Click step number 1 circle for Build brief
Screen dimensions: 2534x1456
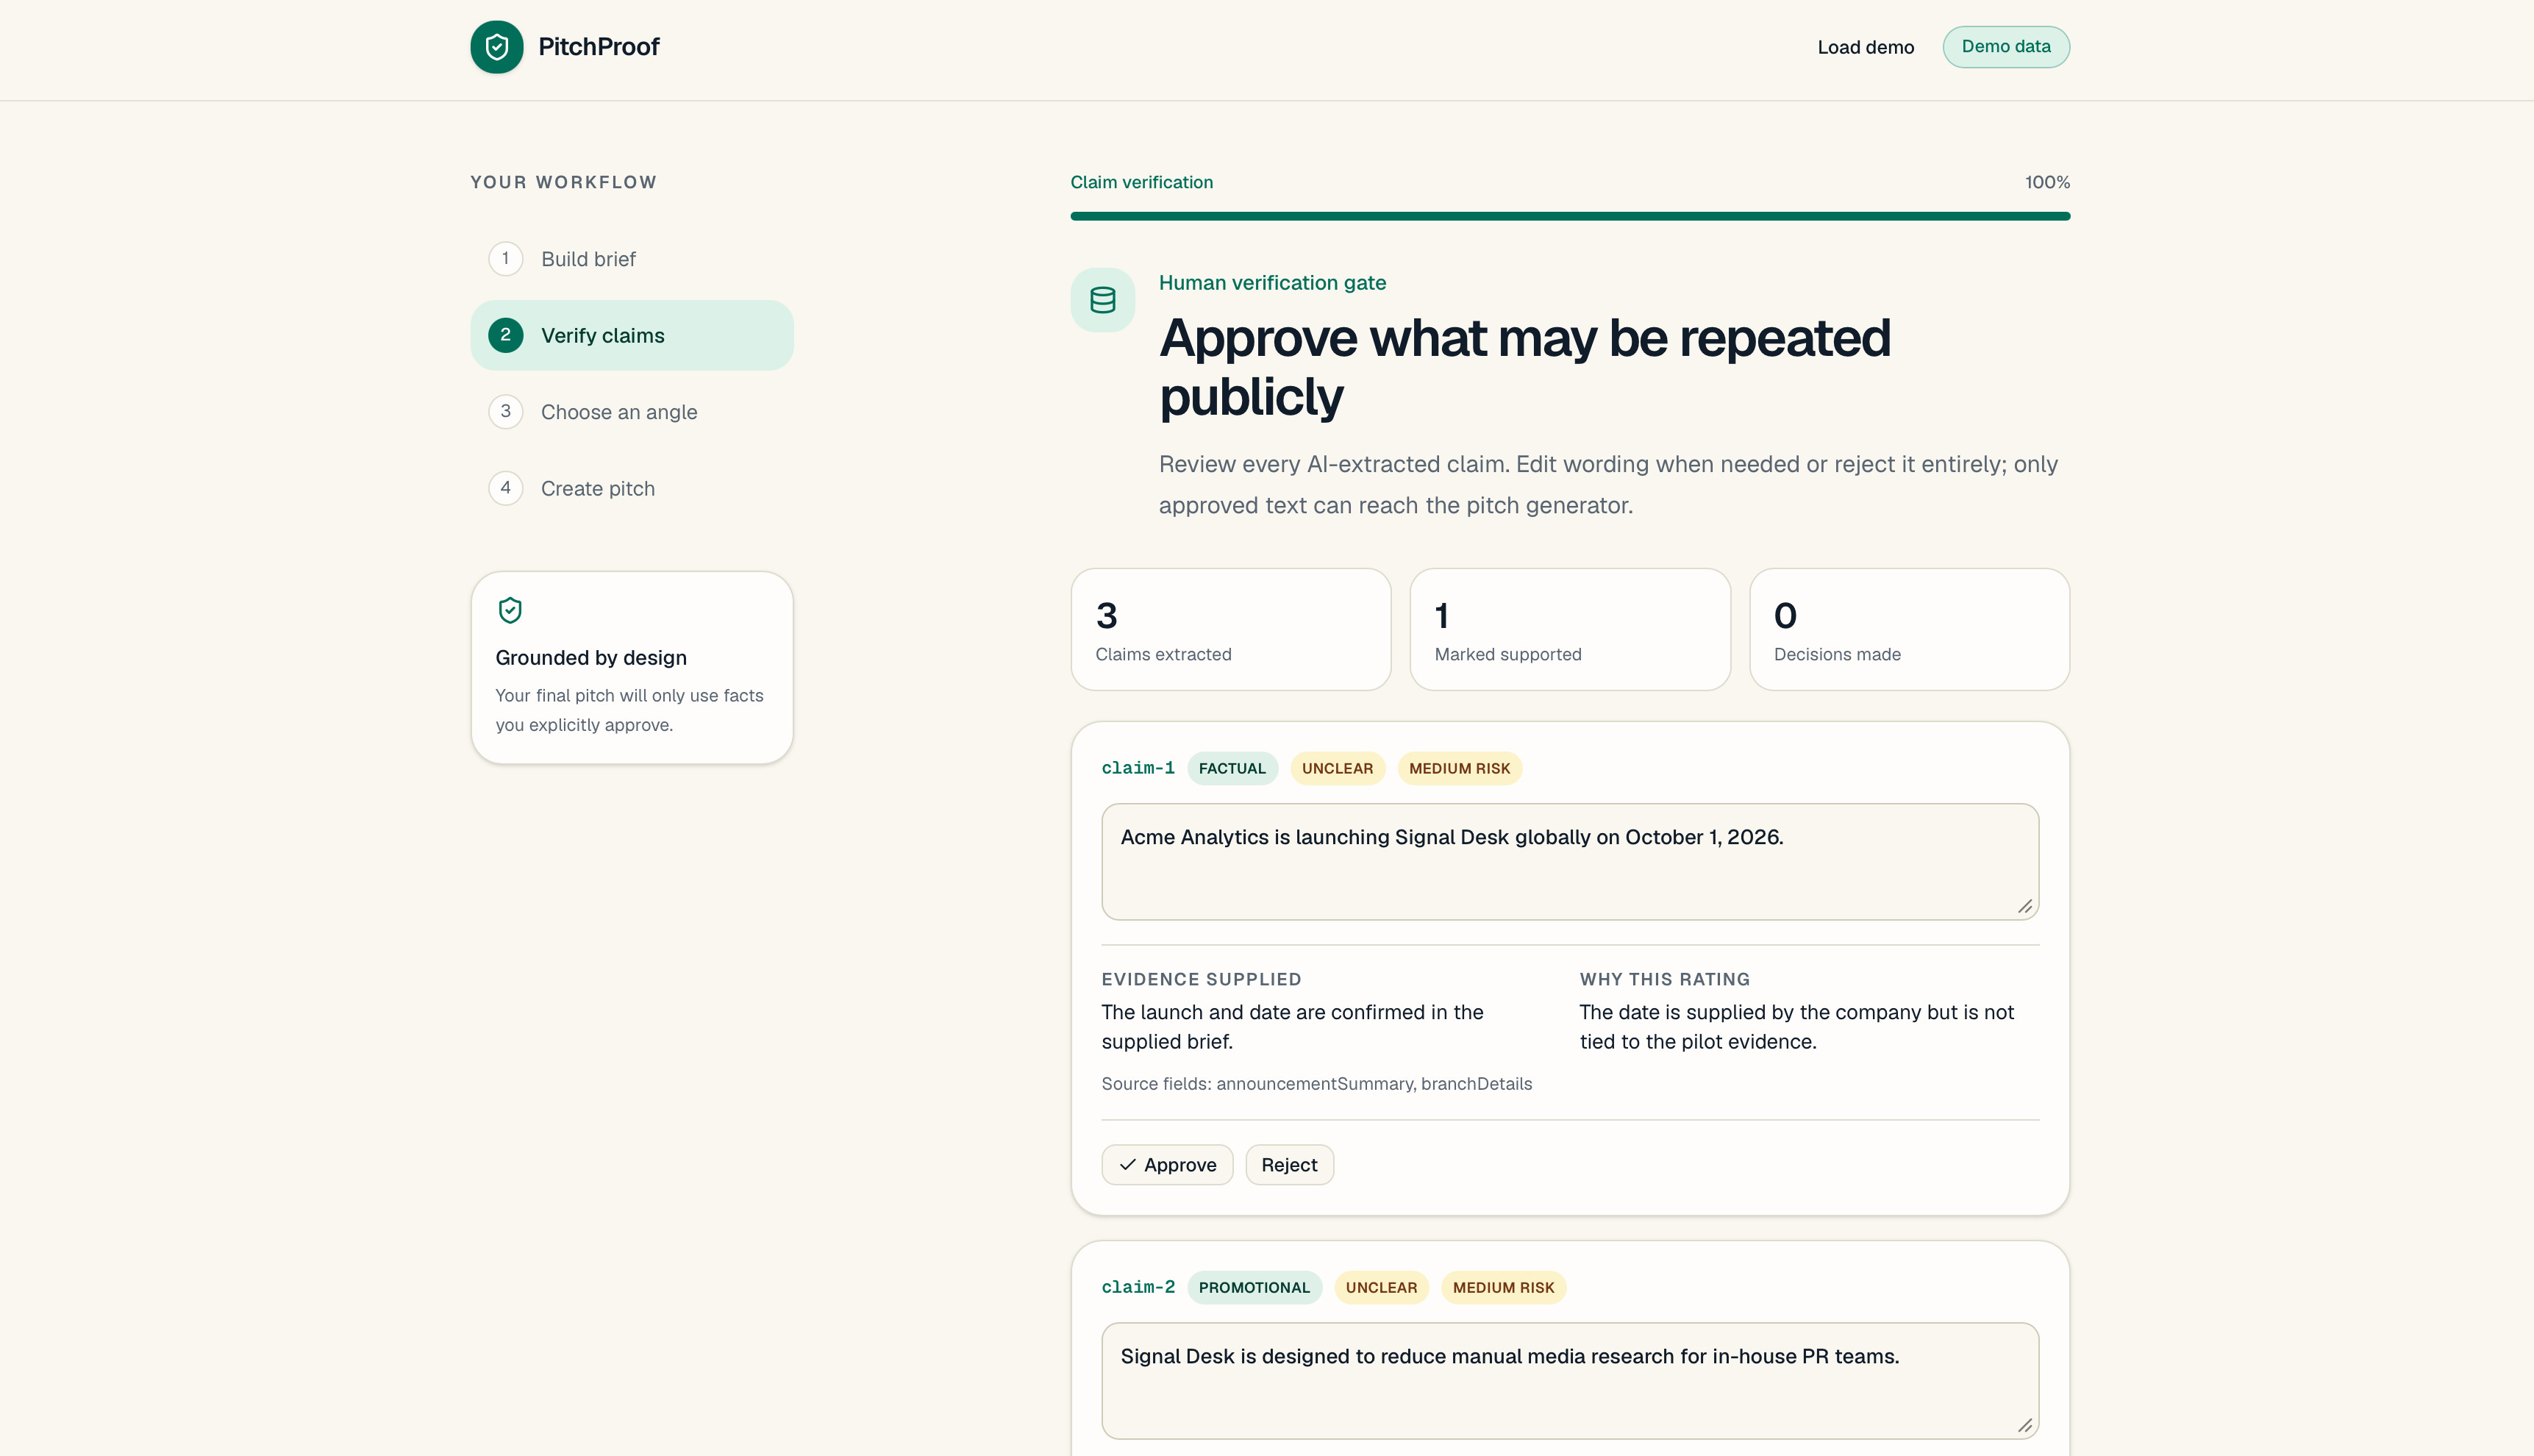pos(505,259)
